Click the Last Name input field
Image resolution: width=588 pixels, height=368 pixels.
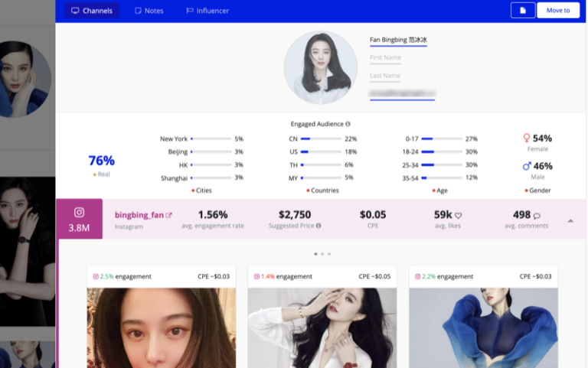point(385,76)
